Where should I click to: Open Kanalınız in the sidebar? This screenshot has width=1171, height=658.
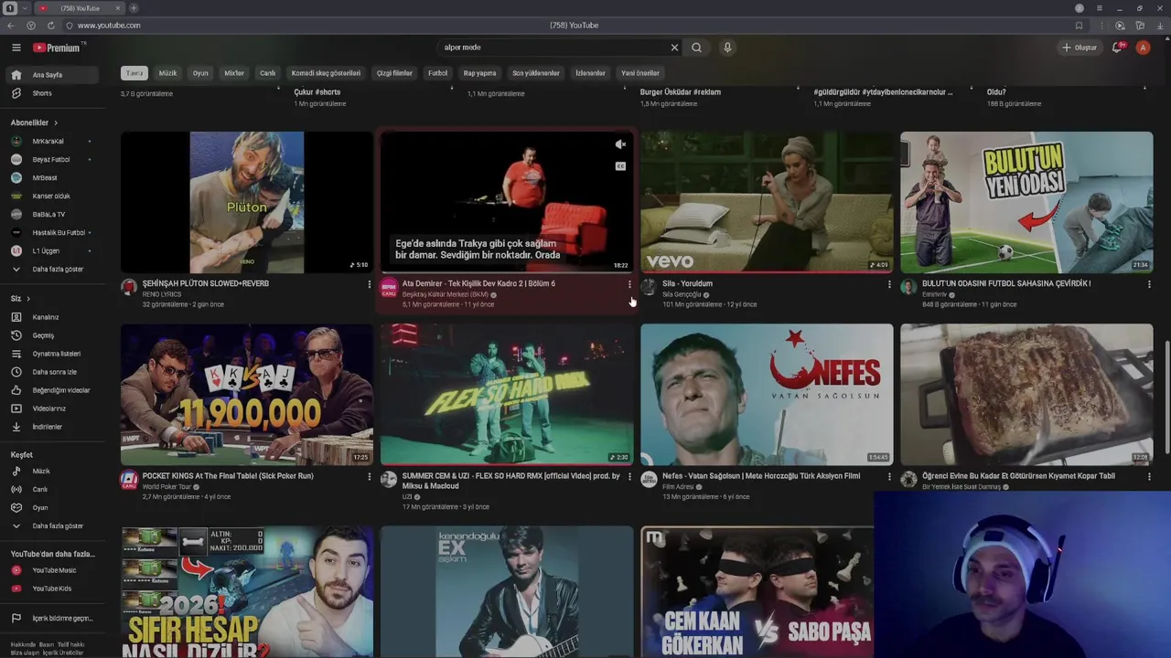52,317
